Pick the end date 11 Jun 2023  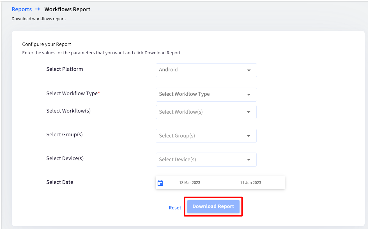(250, 183)
